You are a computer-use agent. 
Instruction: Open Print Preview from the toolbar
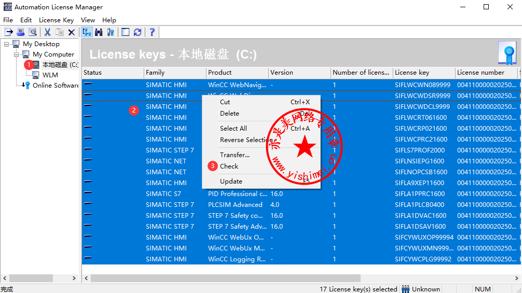(33, 32)
